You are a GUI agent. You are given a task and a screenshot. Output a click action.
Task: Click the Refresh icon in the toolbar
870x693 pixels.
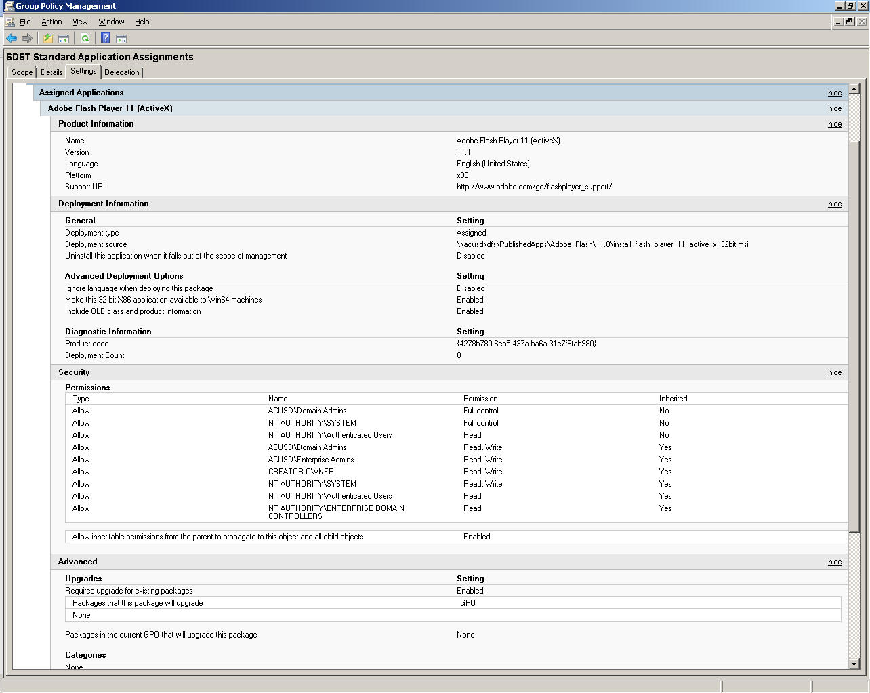point(85,38)
